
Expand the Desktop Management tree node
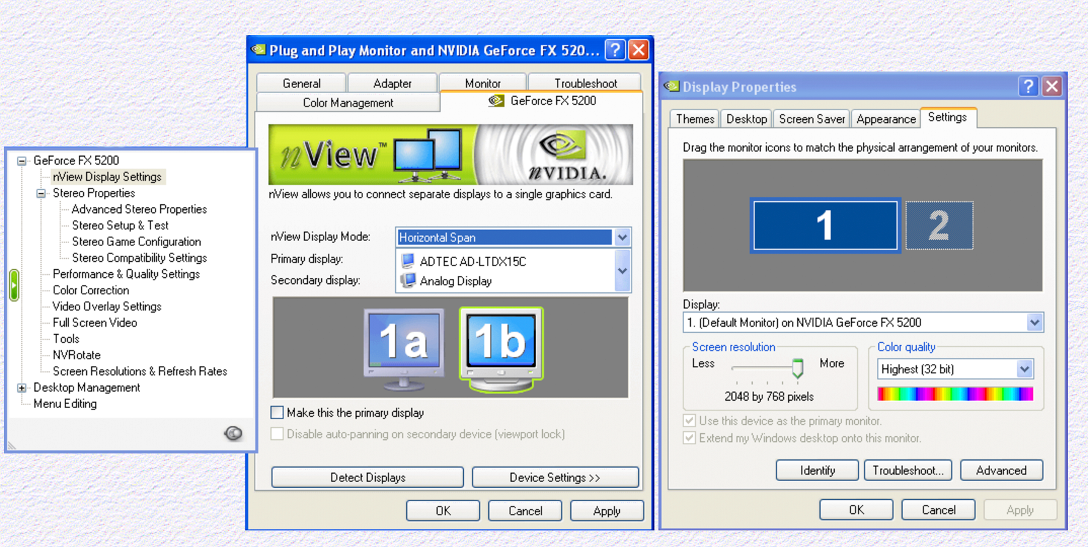pyautogui.click(x=22, y=388)
